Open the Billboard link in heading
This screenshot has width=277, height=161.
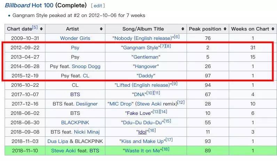pyautogui.click(x=17, y=6)
